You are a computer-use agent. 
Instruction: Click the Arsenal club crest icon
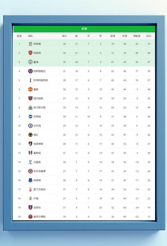pyautogui.click(x=30, y=53)
